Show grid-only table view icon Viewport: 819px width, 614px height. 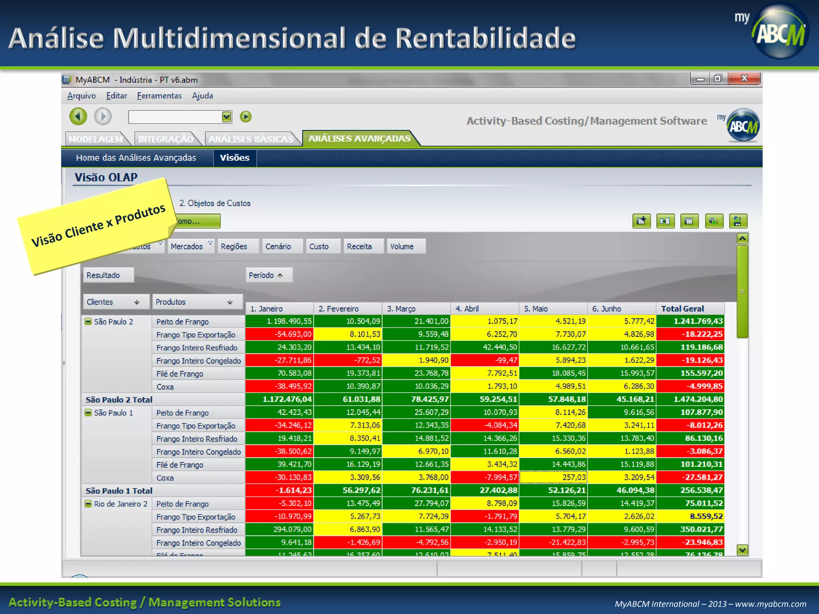tap(689, 221)
